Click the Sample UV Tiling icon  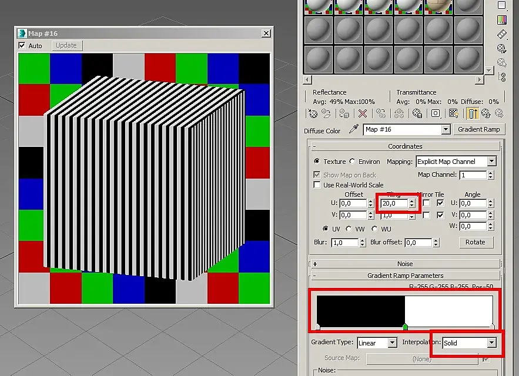(502, 5)
